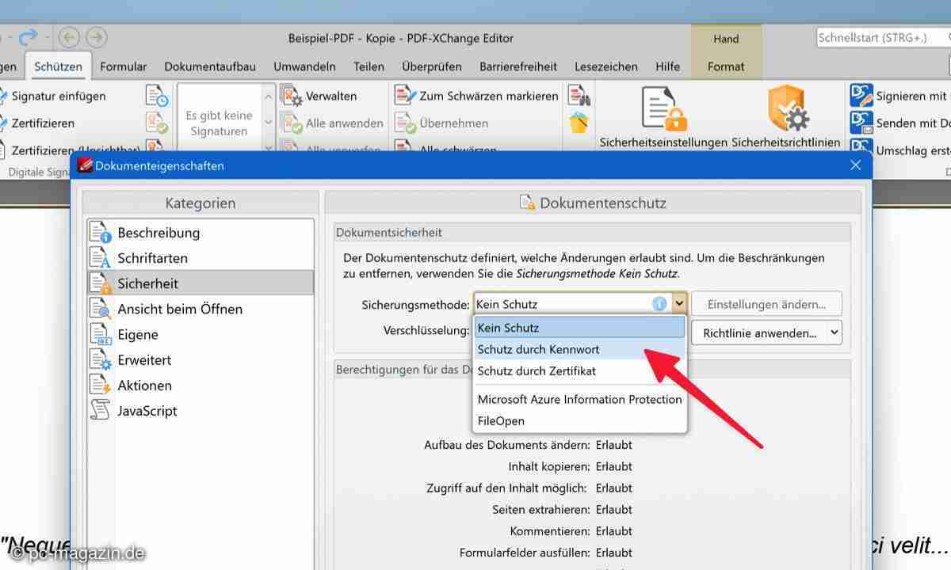Expand Richtlinie anwenden dropdown
Screen dimensions: 951x570
point(834,333)
